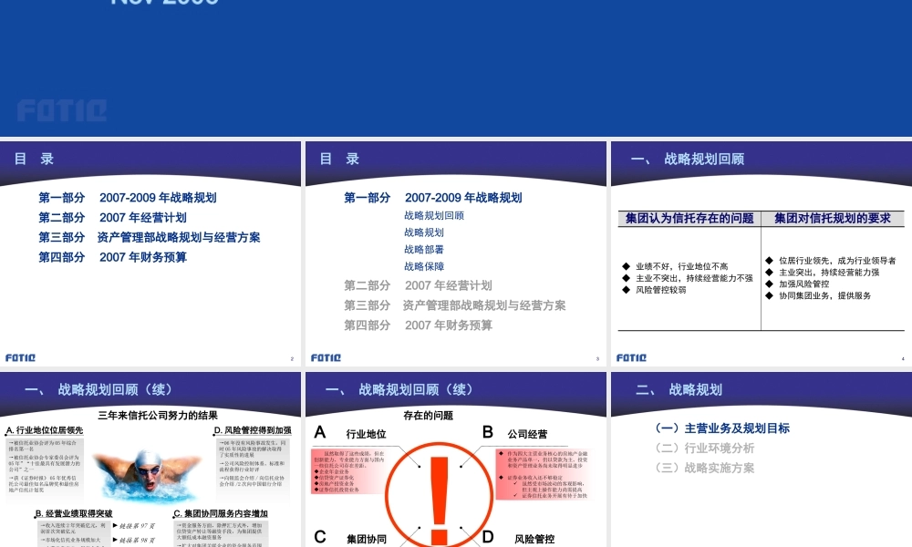912x547 pixels.
Task: Click the 目 录 heading on slide 3
Action: pos(339,159)
